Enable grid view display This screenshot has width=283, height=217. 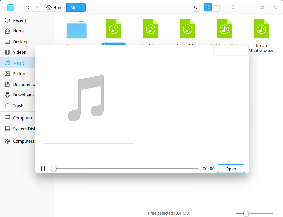[207, 7]
